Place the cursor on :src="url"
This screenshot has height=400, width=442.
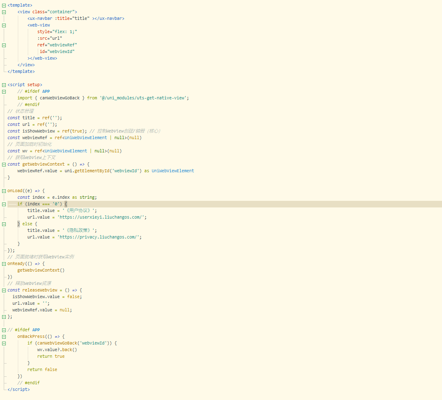click(x=50, y=38)
